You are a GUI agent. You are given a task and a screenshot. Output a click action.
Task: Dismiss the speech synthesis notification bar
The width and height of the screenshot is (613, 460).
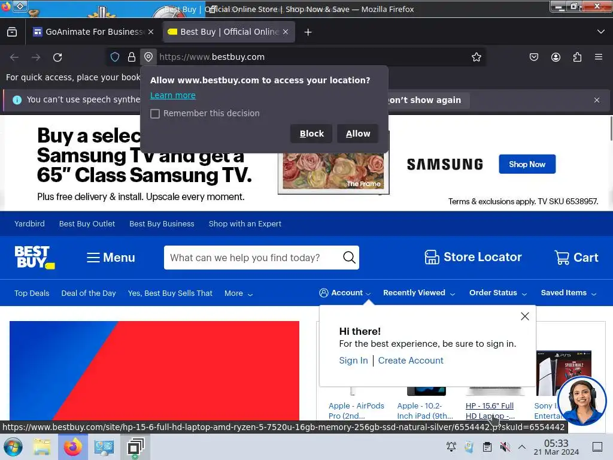pyautogui.click(x=597, y=100)
